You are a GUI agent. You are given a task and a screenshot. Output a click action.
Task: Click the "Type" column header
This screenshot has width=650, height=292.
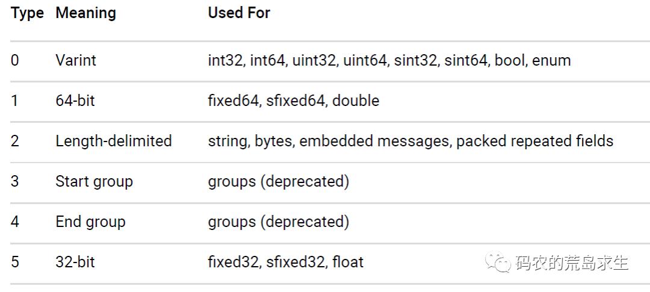click(27, 13)
